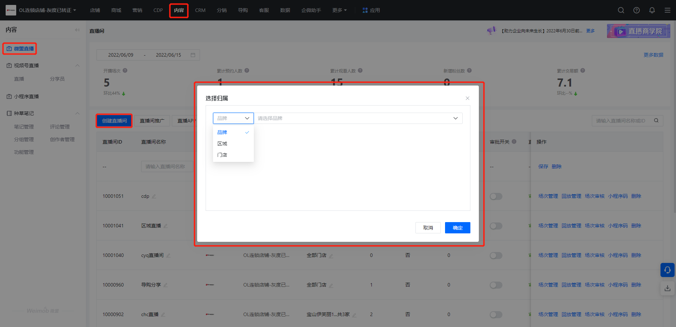Collapse the 种草笔记 sidebar group
The height and width of the screenshot is (327, 676).
[x=77, y=113]
